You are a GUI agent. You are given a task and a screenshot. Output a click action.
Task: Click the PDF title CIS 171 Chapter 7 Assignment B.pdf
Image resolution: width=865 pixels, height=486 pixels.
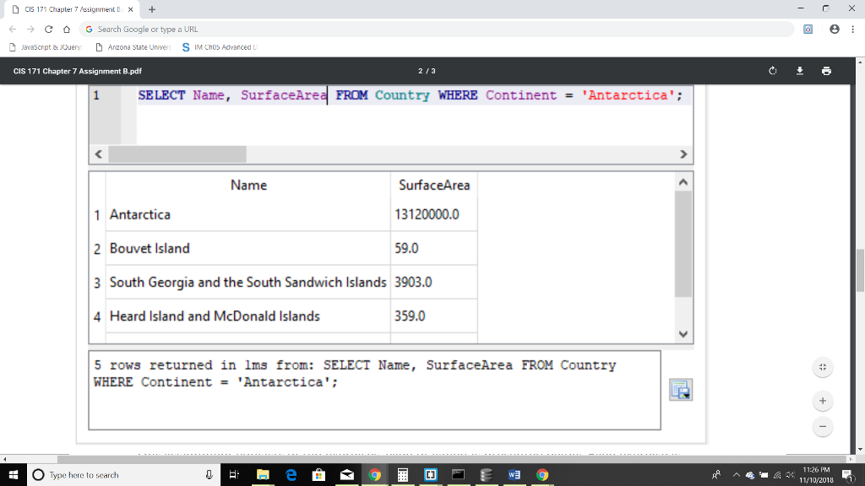coord(77,71)
